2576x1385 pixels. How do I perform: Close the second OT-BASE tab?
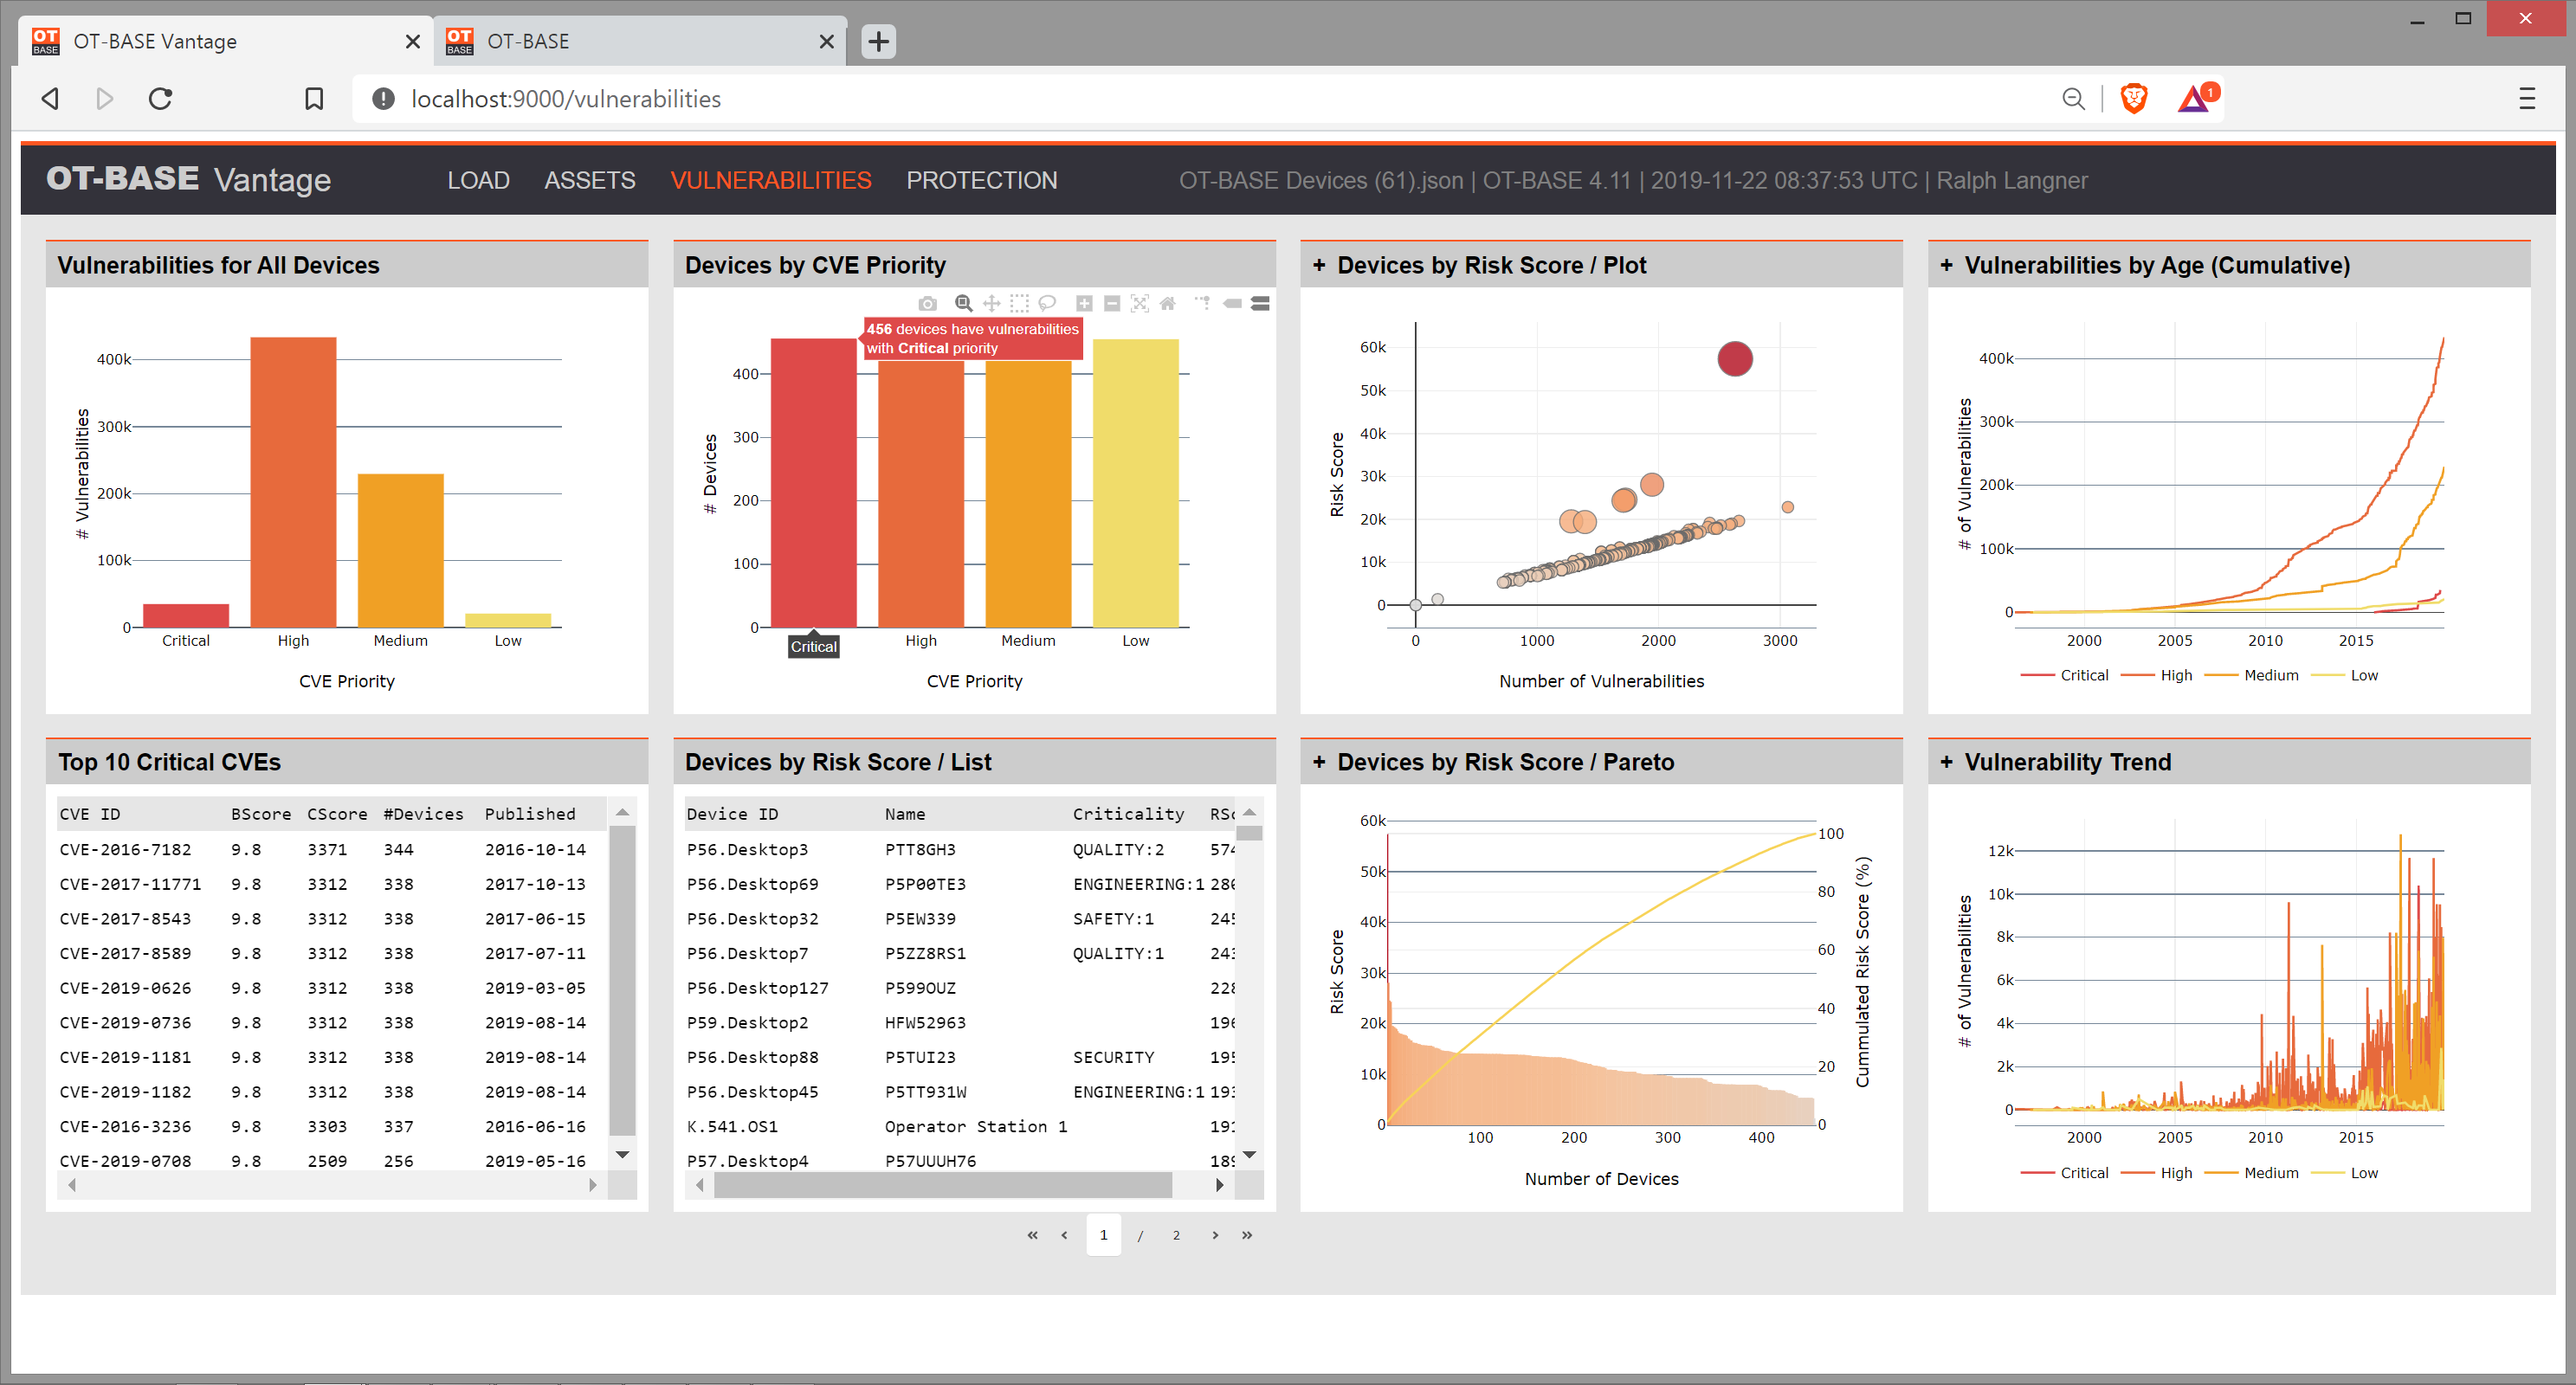pos(826,41)
